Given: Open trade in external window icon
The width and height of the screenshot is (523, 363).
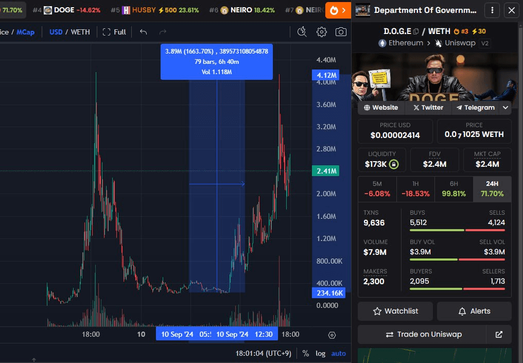Looking at the screenshot, I should pos(499,334).
